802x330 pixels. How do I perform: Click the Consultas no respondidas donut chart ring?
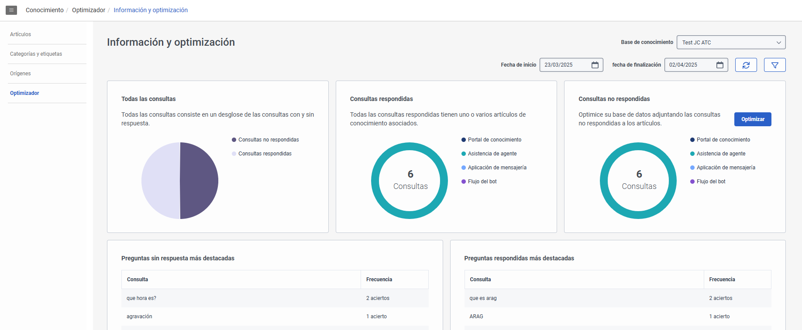638,146
